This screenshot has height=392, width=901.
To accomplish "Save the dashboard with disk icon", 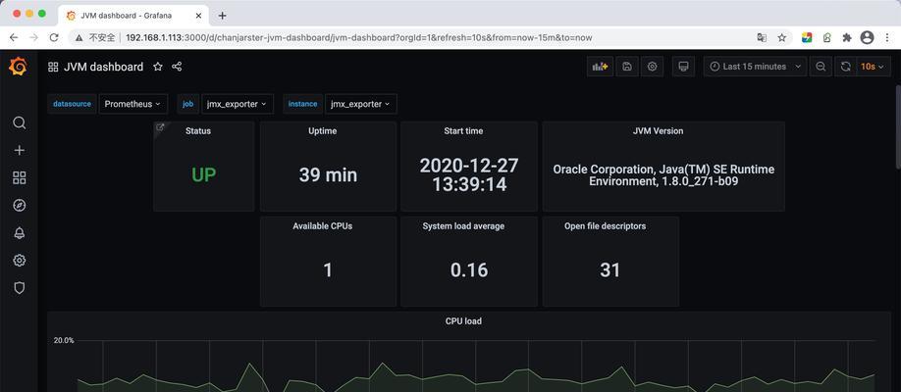I will click(x=627, y=67).
